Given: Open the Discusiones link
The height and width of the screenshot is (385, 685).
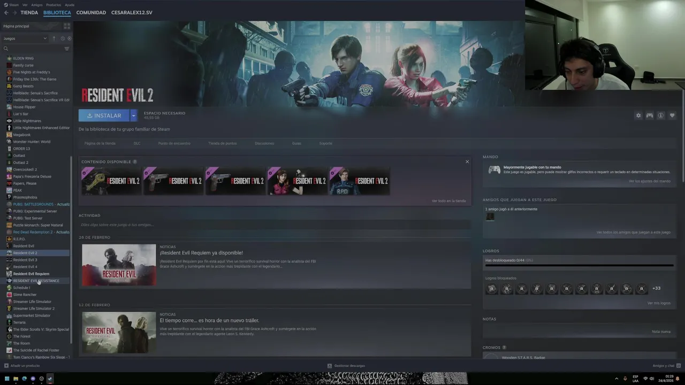Looking at the screenshot, I should 264,143.
